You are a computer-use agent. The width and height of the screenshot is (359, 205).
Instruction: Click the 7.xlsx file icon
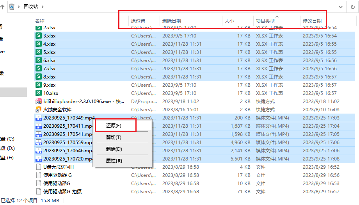click(39, 68)
